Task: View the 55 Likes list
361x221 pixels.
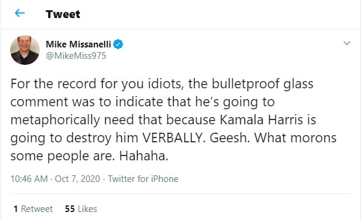Action: pyautogui.click(x=81, y=209)
